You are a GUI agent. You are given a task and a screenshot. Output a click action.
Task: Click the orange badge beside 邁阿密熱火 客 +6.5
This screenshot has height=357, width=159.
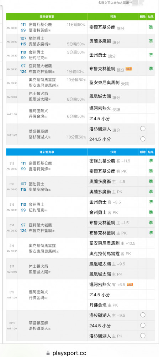coord(130,285)
